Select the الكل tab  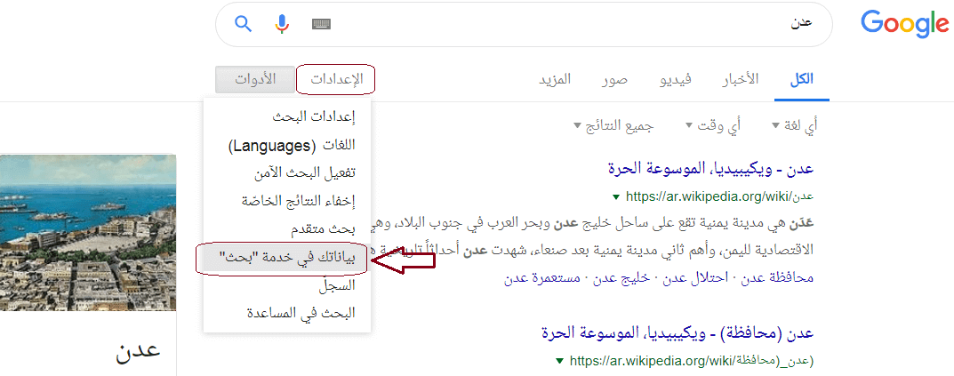tap(802, 80)
